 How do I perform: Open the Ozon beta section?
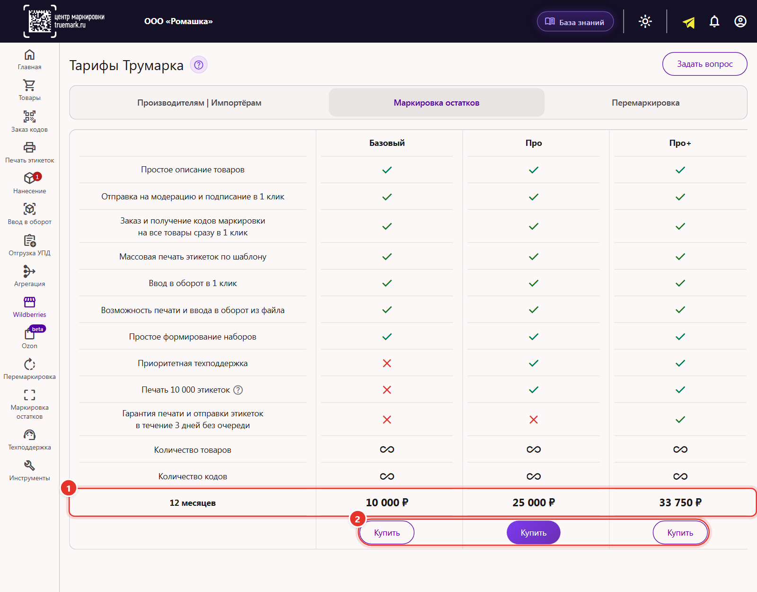(x=29, y=338)
